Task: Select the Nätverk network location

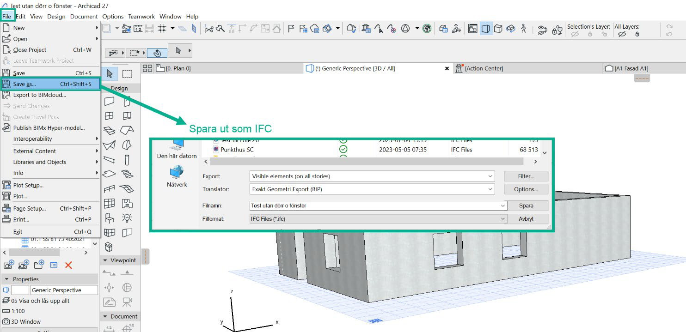Action: [x=177, y=177]
